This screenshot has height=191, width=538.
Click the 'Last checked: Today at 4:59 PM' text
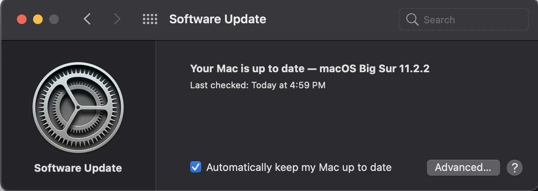258,85
